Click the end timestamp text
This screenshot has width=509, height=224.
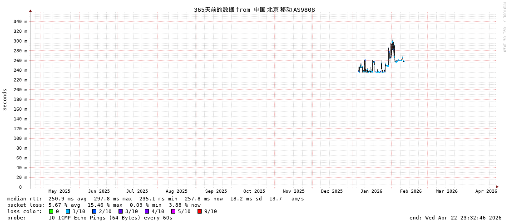pyautogui.click(x=455, y=218)
